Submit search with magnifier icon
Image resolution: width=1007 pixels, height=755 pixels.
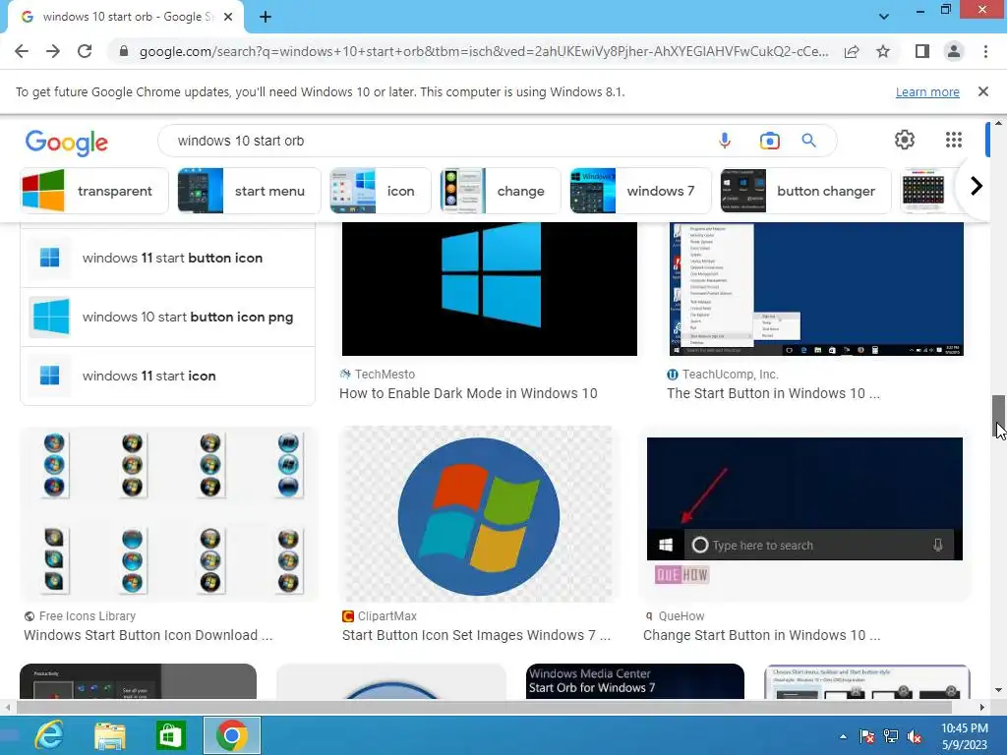pos(808,140)
